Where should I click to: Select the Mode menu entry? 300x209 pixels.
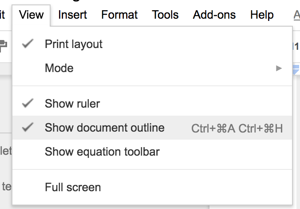click(x=59, y=68)
